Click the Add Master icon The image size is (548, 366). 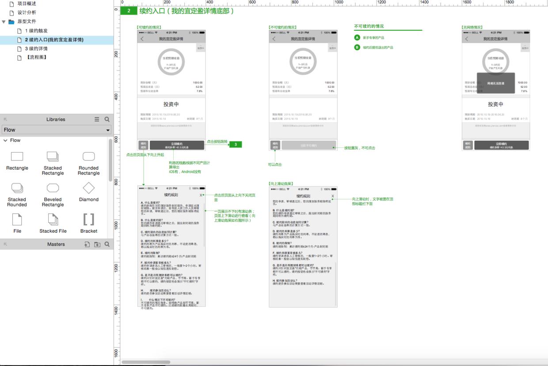point(87,244)
